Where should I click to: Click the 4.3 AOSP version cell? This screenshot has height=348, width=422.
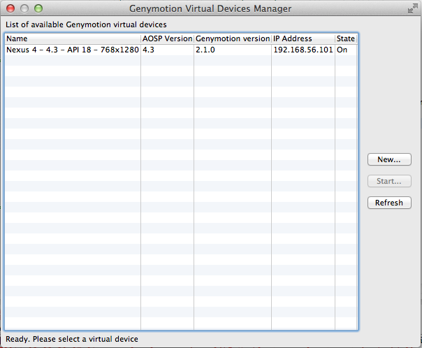point(167,50)
